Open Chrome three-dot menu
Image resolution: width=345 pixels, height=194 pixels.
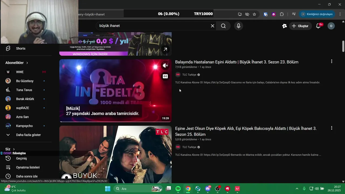pyautogui.click(x=340, y=14)
